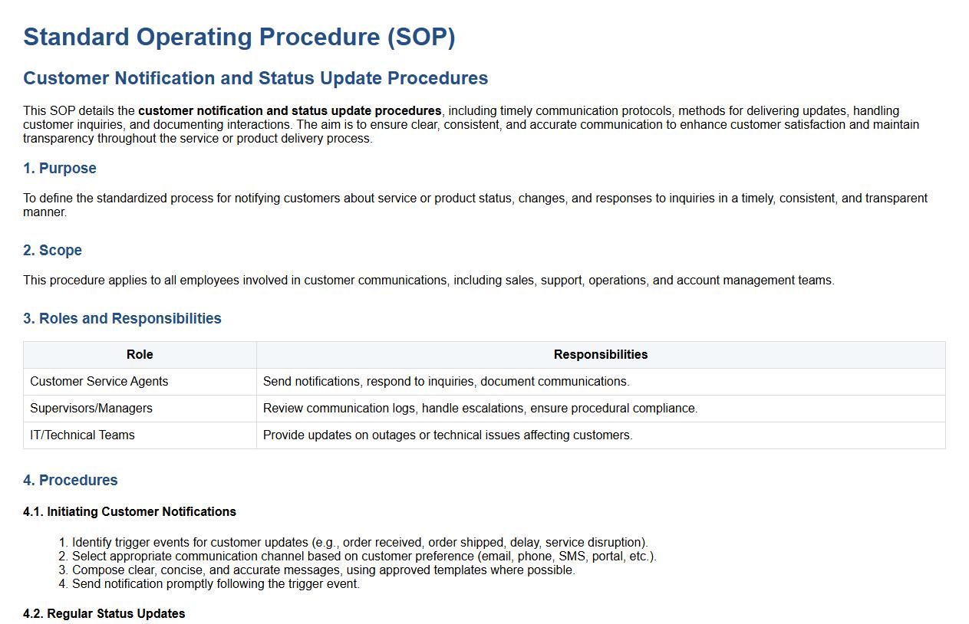Click the 'Select appropriate communication channel' list item
The image size is (969, 624).
coord(364,556)
